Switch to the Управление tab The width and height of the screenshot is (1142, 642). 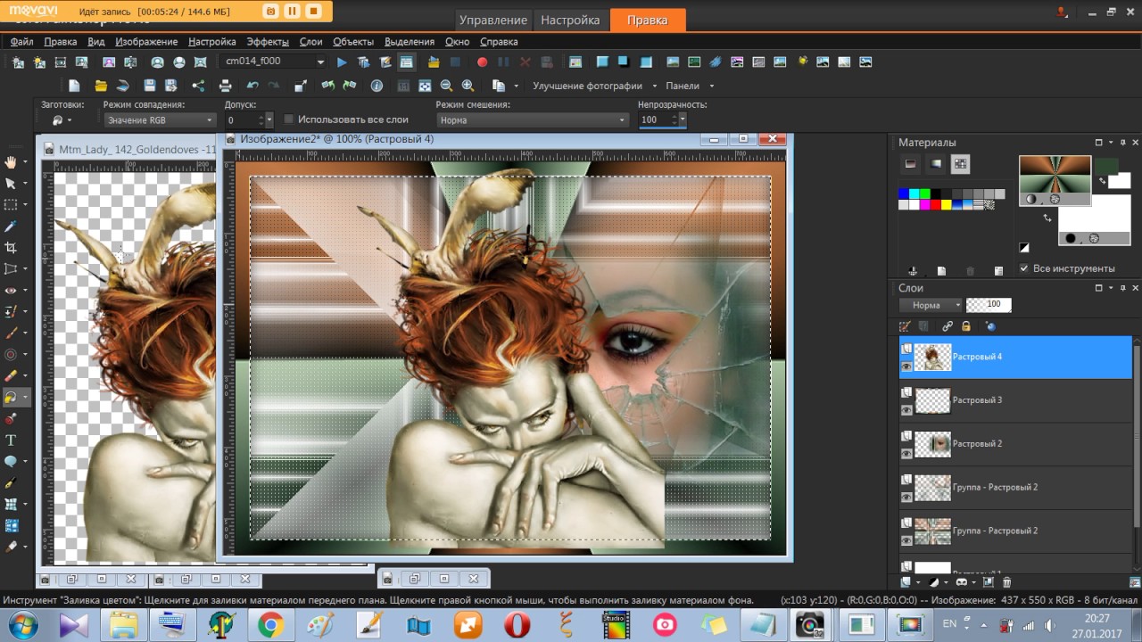coord(493,20)
